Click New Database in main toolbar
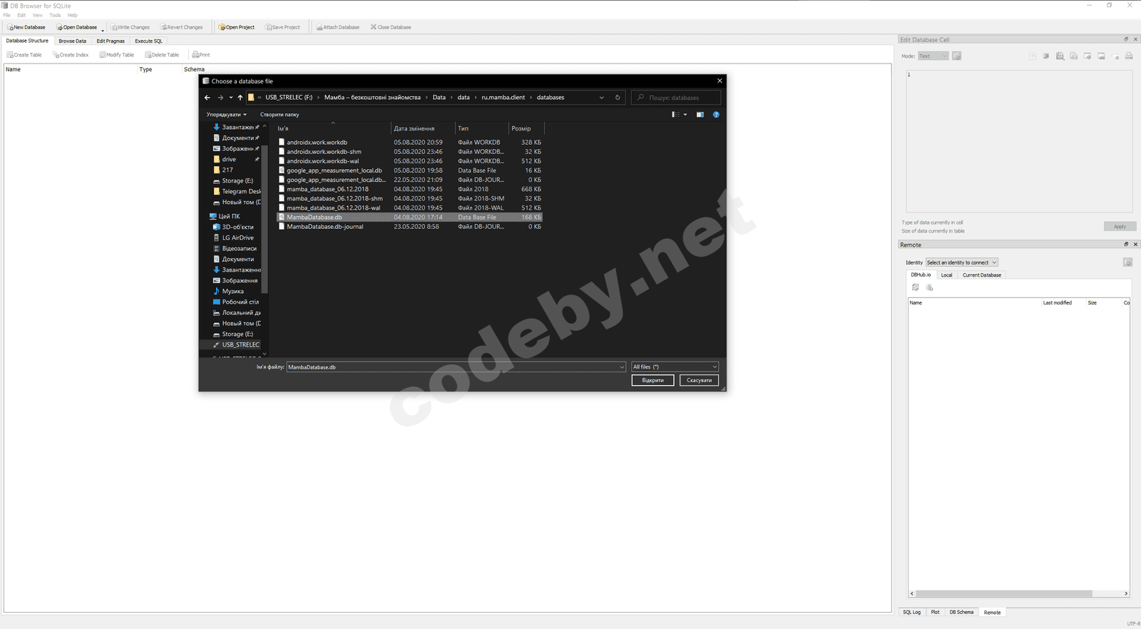The width and height of the screenshot is (1141, 629). coord(26,27)
